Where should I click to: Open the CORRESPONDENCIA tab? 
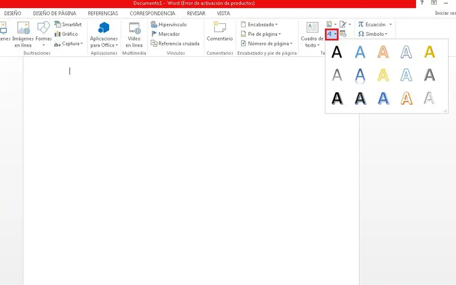[152, 13]
